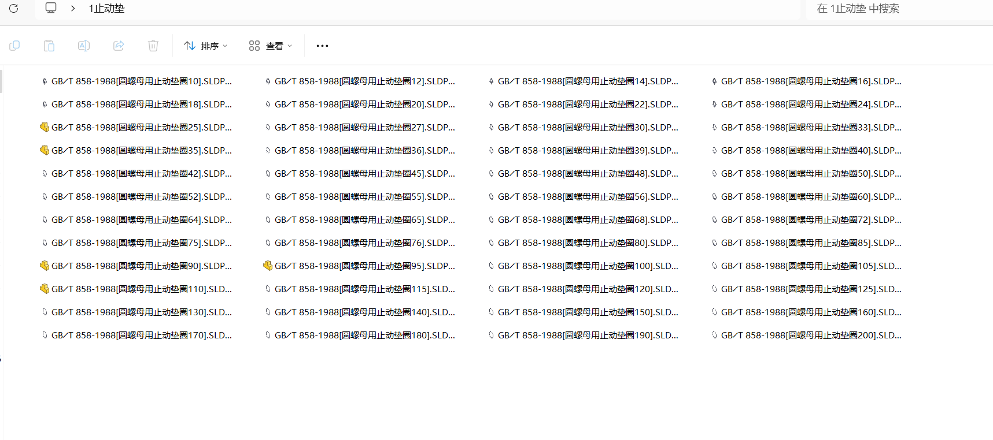The image size is (993, 440).
Task: Select file name 圆螺母用止动垫圈80
Action: [x=588, y=243]
